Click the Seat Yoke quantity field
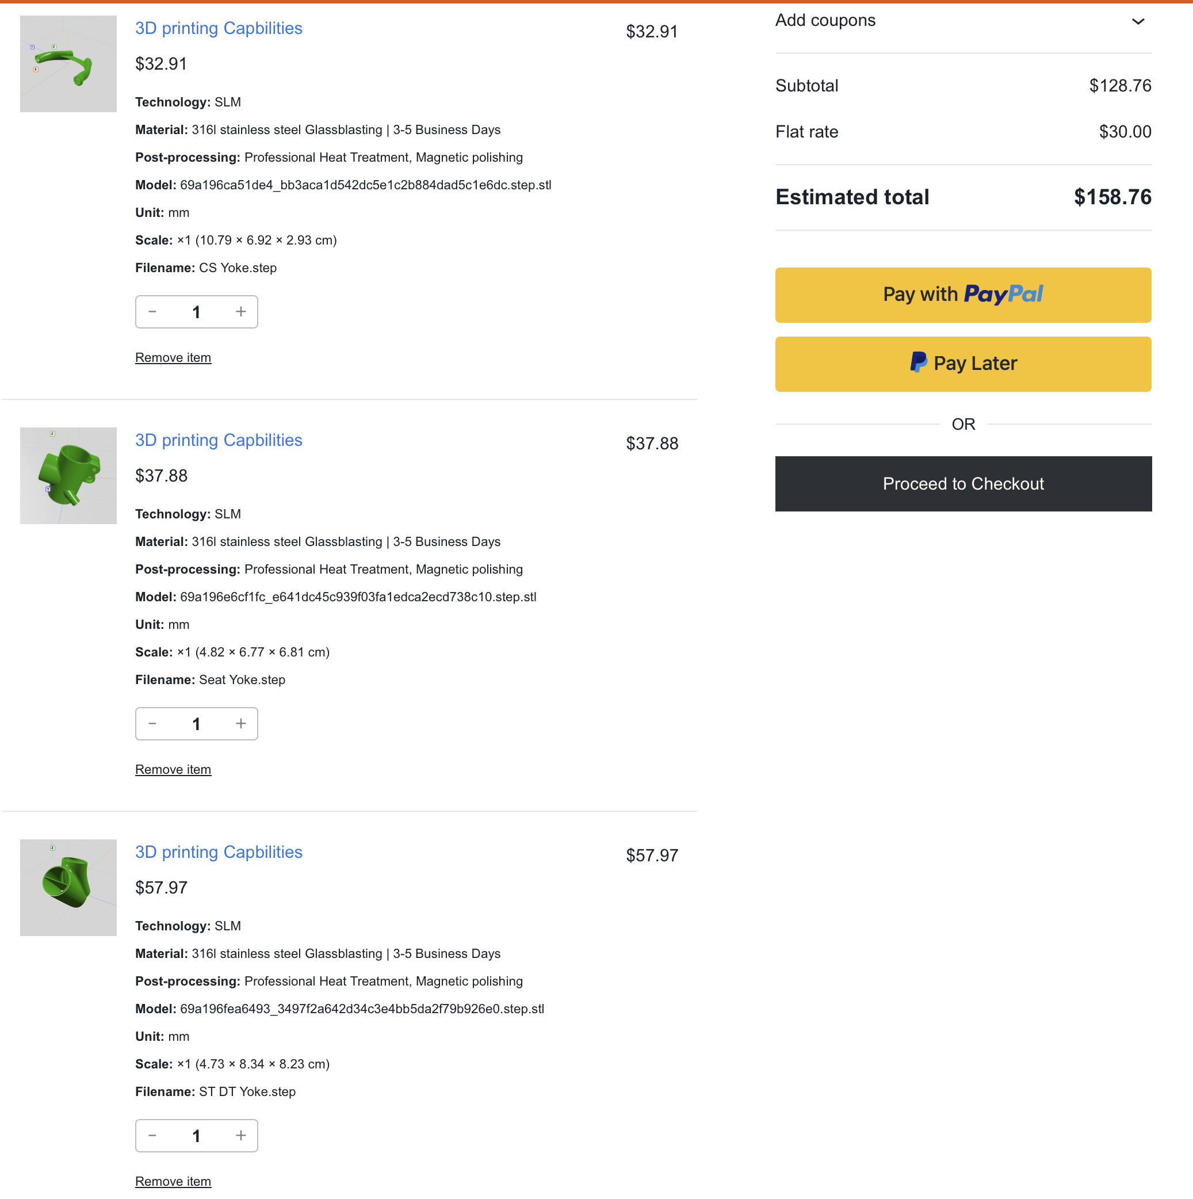The width and height of the screenshot is (1193, 1199). (196, 724)
